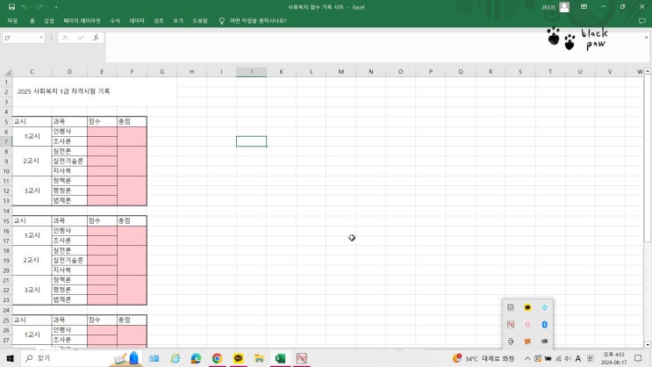
Task: Open Bluetooth icon in tray overflow
Action: pos(545,324)
